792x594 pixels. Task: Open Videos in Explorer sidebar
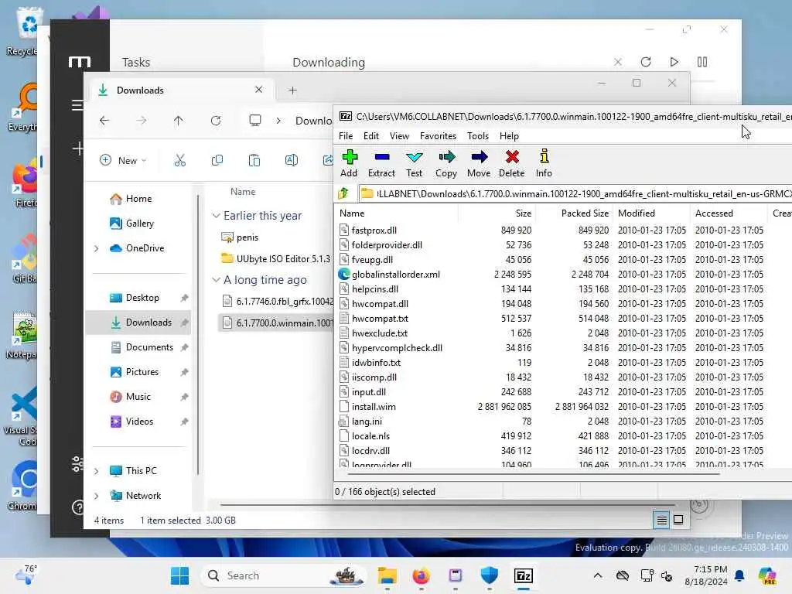(138, 422)
